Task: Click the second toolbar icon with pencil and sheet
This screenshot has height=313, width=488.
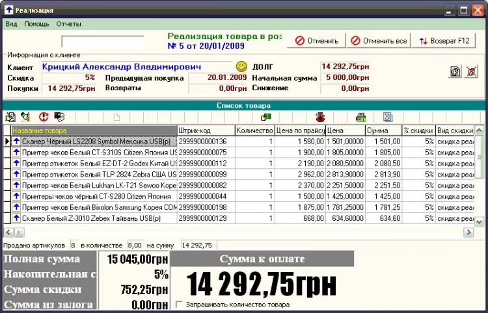Action: click(25, 117)
